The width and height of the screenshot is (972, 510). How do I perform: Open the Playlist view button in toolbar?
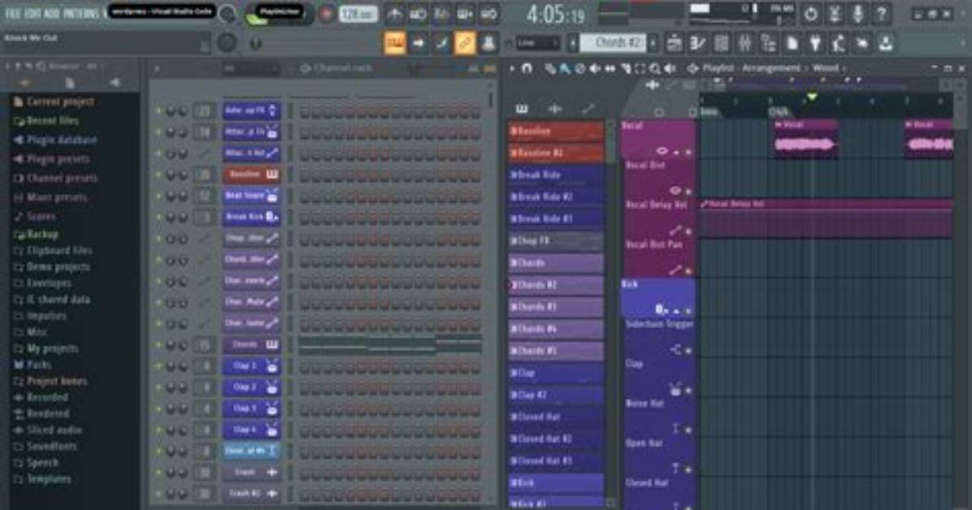675,43
